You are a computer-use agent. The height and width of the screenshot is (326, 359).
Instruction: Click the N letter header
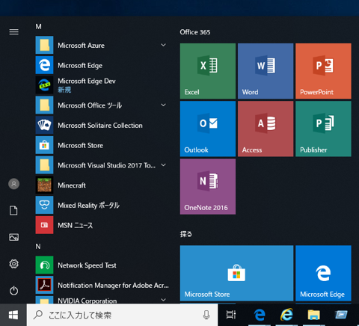[38, 247]
